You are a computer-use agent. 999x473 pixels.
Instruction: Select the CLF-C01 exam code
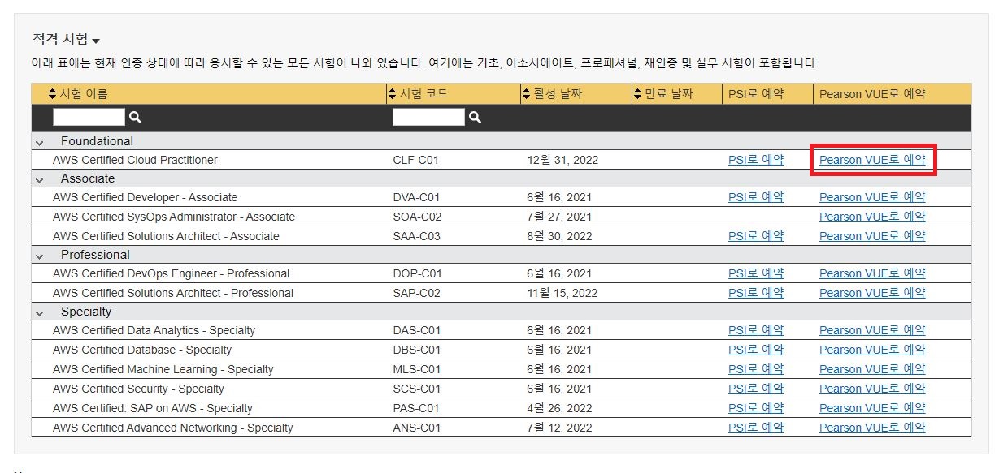416,160
